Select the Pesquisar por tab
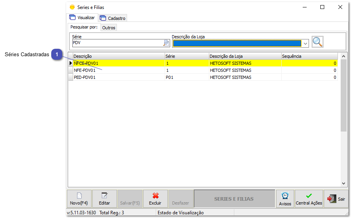 click(x=84, y=27)
